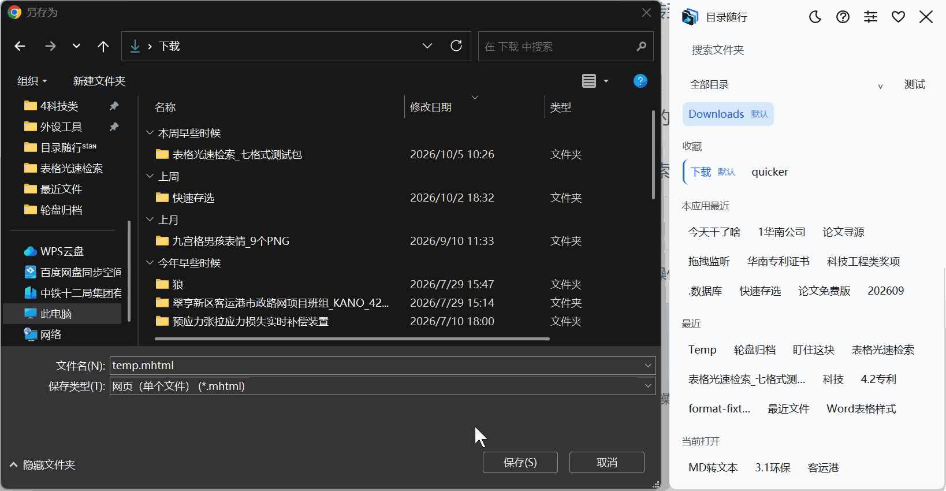
Task: Change view layout icon
Action: tap(589, 81)
